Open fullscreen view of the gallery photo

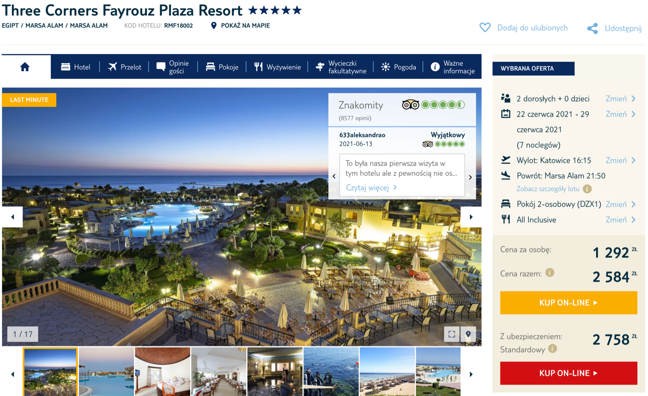[452, 334]
